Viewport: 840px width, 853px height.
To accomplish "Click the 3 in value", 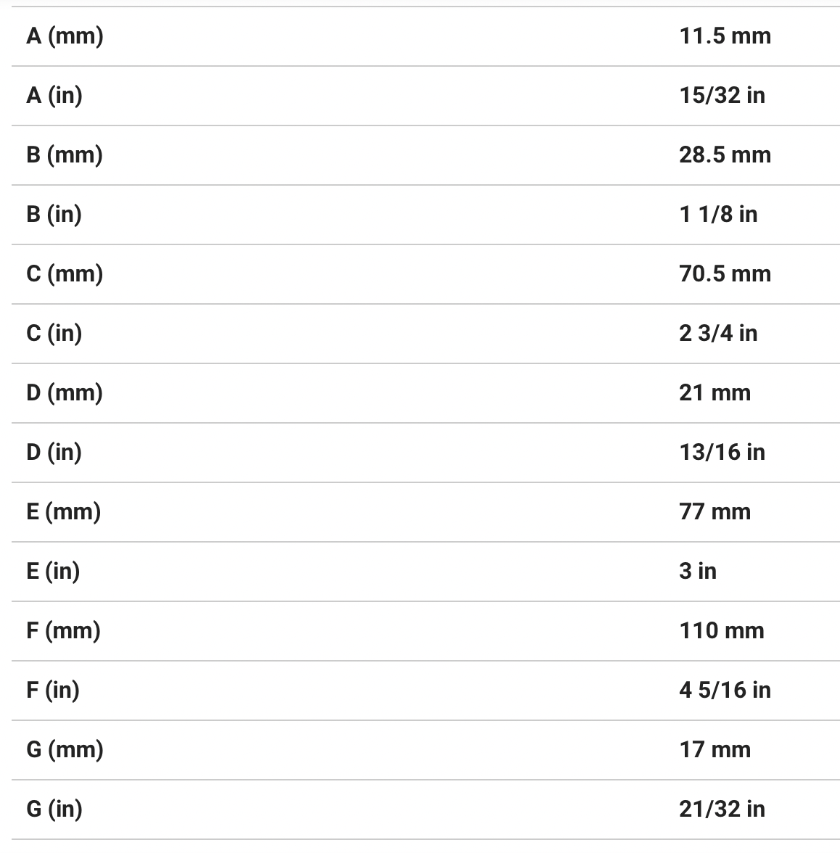I will [x=697, y=571].
